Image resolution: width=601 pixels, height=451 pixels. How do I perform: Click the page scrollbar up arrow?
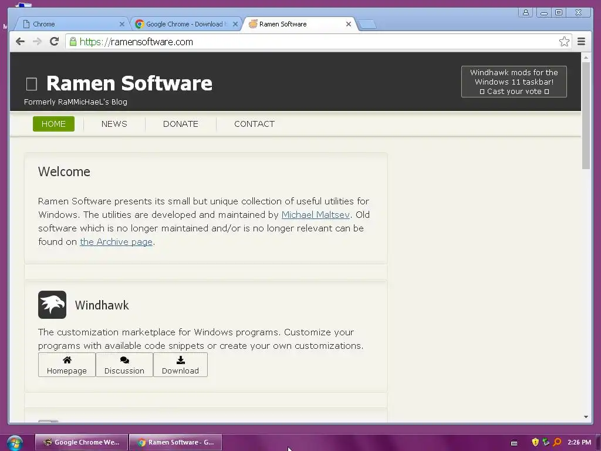click(x=586, y=58)
